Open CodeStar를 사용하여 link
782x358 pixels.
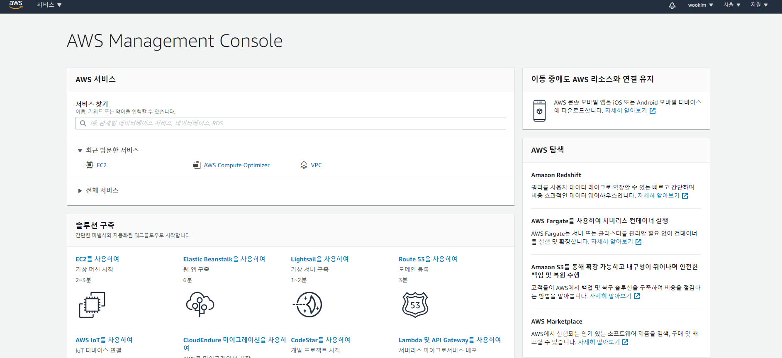pyautogui.click(x=320, y=340)
